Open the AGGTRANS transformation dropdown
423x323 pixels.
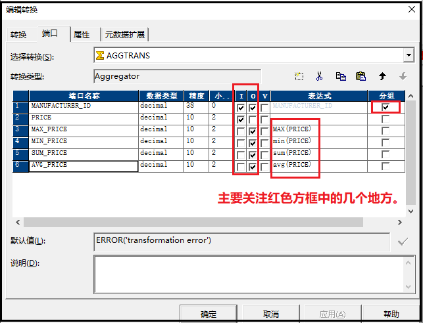tap(409, 55)
